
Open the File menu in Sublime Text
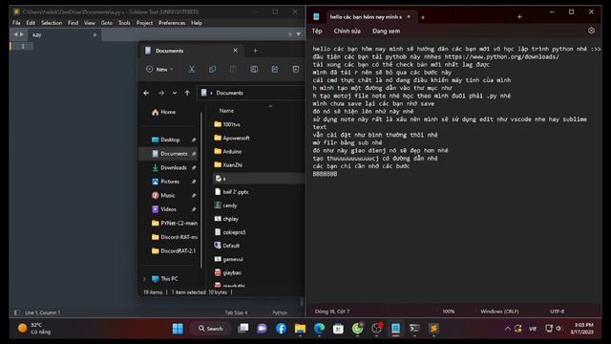click(16, 23)
